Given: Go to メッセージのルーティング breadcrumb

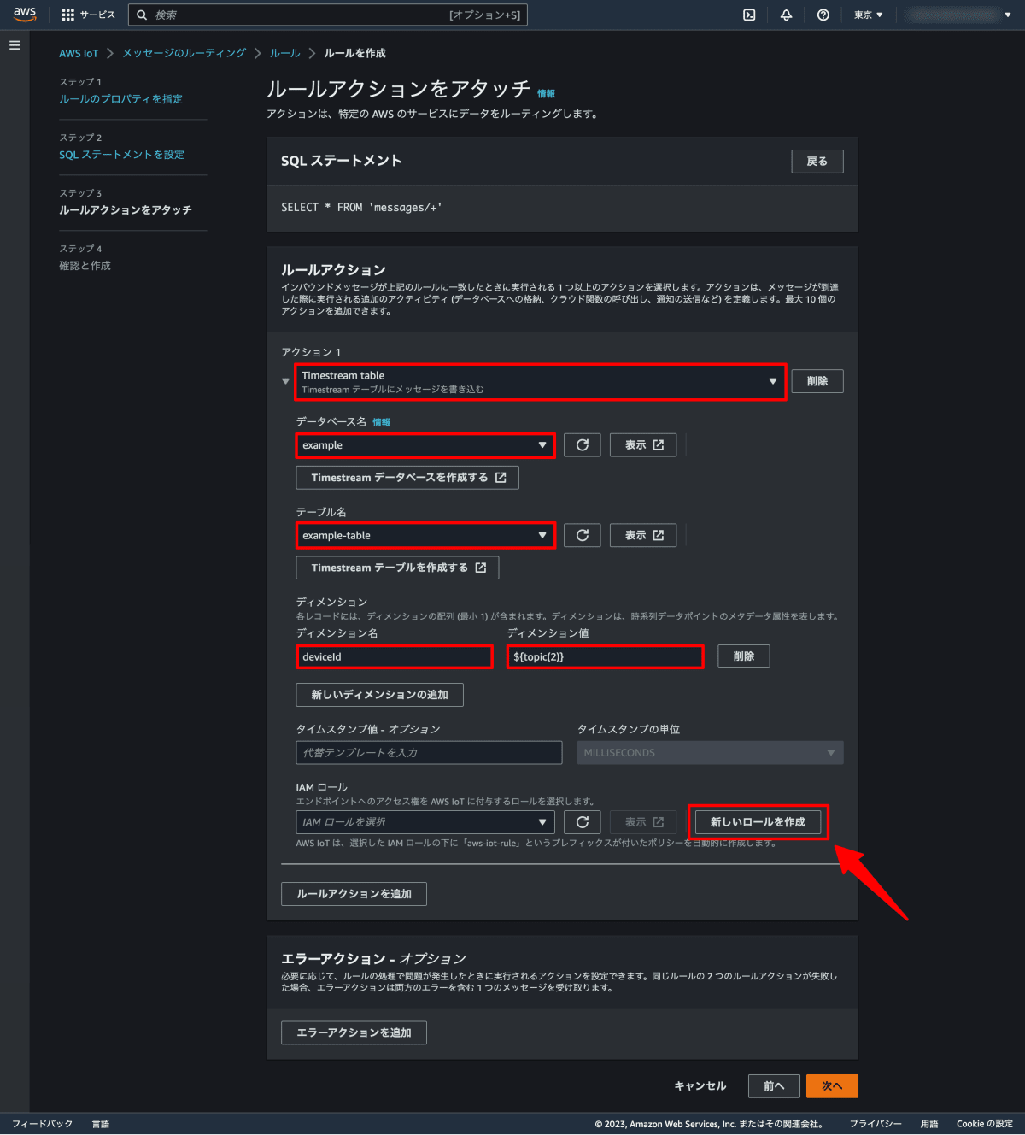Looking at the screenshot, I should click(x=184, y=53).
